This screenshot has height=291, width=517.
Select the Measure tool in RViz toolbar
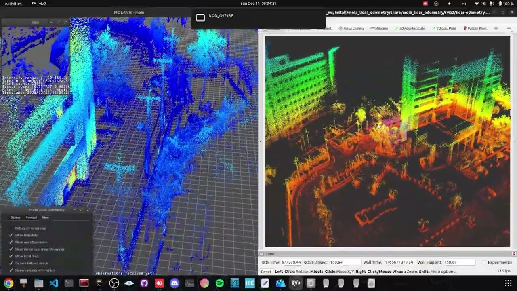point(379,28)
